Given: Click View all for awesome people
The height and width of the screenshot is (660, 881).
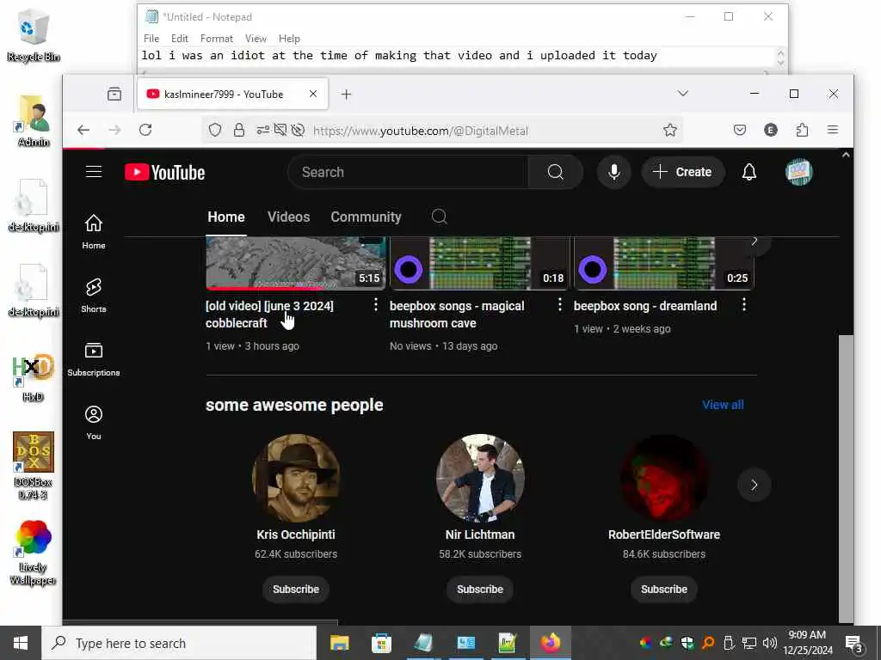Looking at the screenshot, I should pos(723,405).
